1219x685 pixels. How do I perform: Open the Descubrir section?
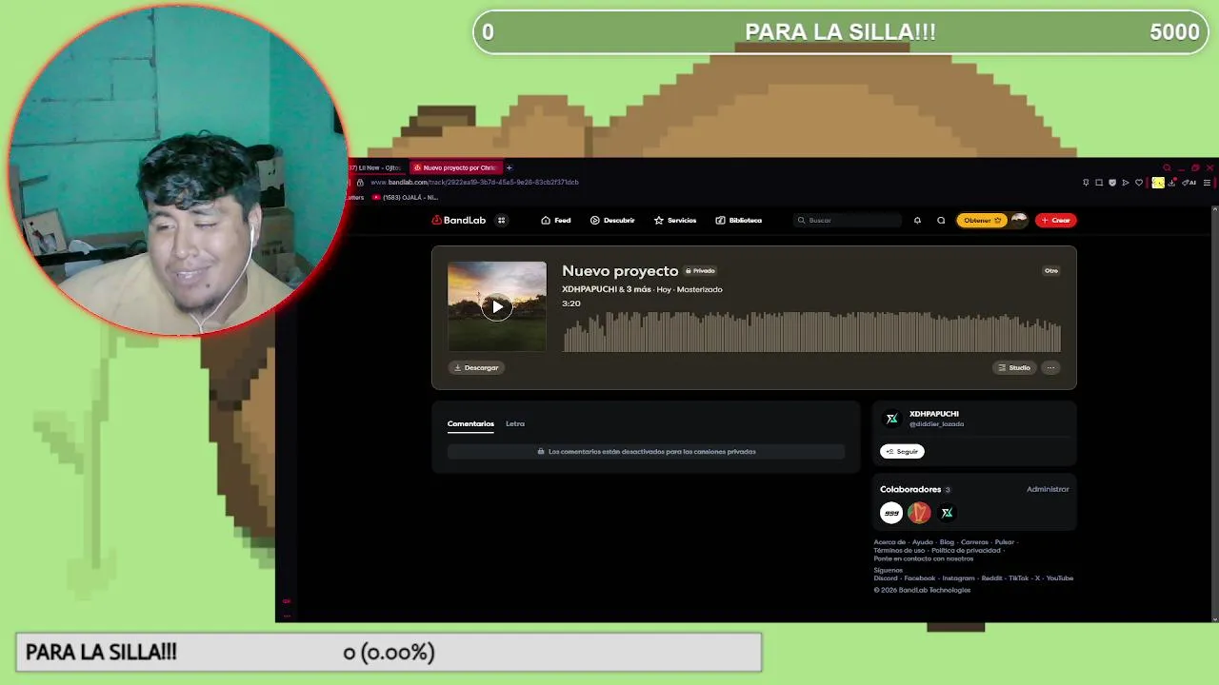click(x=612, y=220)
